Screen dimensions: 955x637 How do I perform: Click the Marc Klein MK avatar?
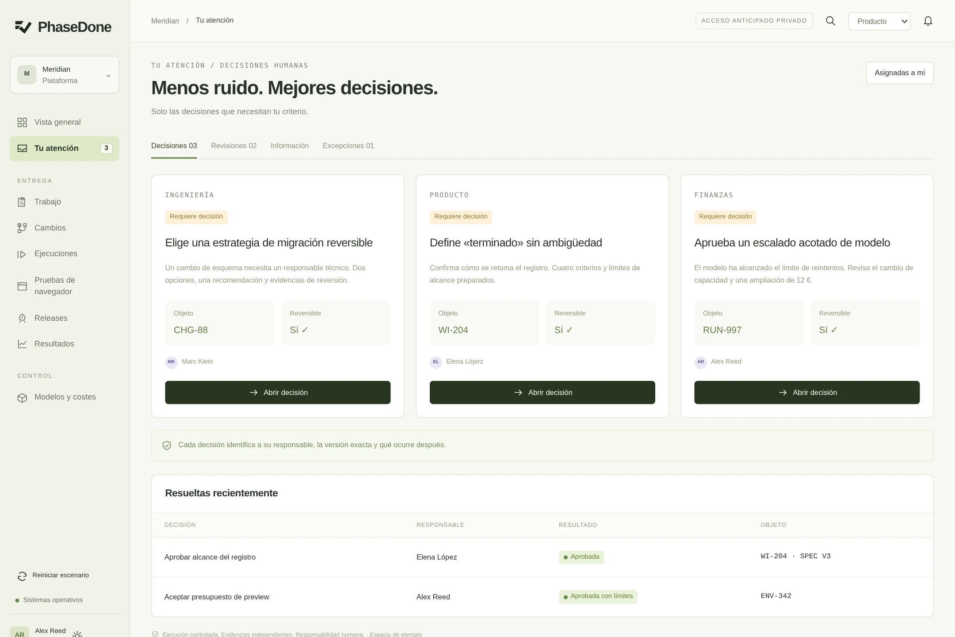171,362
